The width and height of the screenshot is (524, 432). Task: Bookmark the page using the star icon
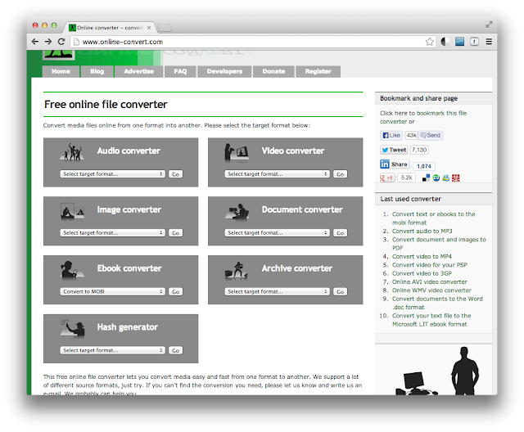pos(430,42)
